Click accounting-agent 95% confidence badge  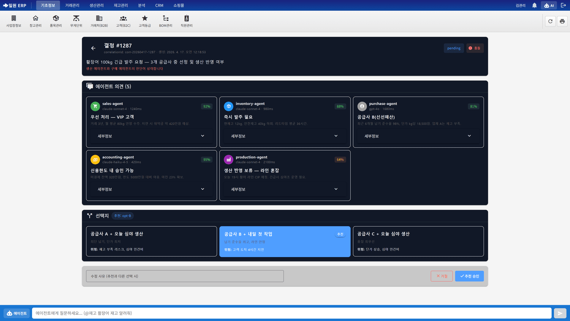(207, 160)
